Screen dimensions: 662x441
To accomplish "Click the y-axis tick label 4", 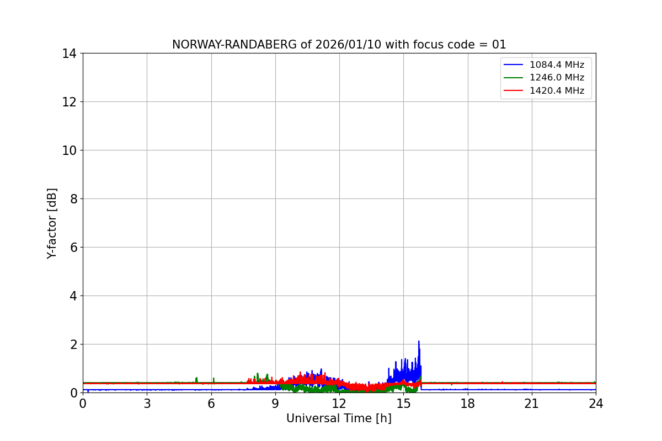I will [73, 296].
